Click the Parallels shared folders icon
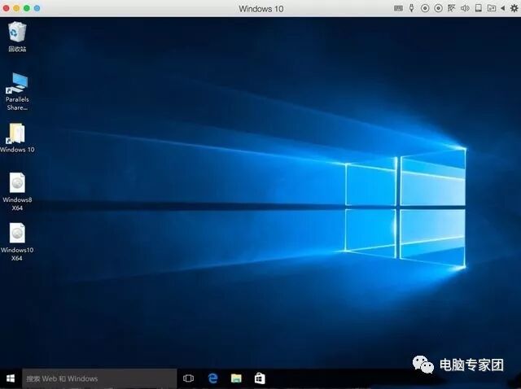The width and height of the screenshot is (521, 389). click(492, 8)
